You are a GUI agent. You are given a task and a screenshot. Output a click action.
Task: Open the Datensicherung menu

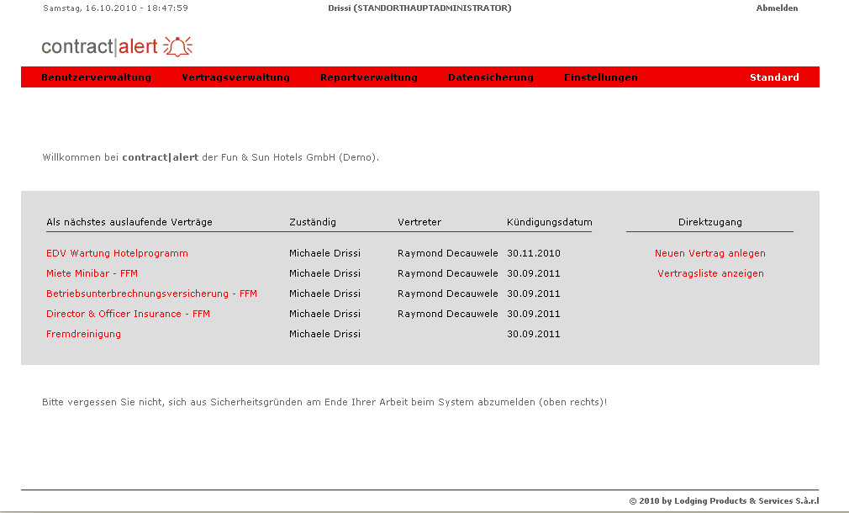(490, 77)
